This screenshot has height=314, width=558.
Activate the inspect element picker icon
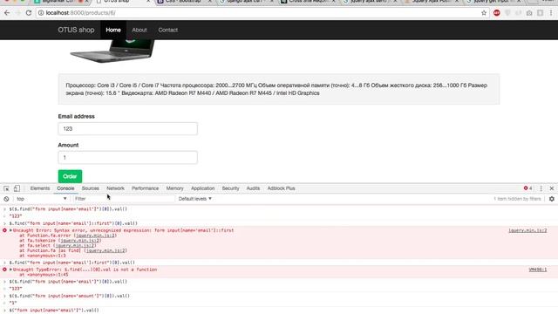(x=6, y=188)
